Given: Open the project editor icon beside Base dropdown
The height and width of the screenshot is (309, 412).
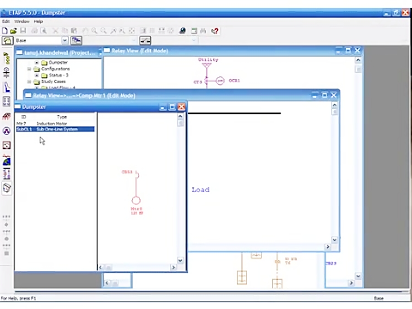Looking at the screenshot, I should pyautogui.click(x=76, y=40).
